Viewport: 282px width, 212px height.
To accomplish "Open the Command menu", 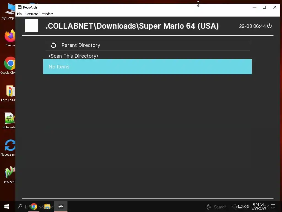I will click(32, 14).
